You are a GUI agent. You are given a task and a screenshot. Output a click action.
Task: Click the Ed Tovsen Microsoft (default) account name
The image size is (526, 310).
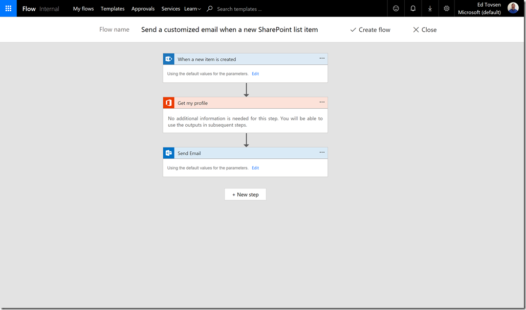click(479, 8)
